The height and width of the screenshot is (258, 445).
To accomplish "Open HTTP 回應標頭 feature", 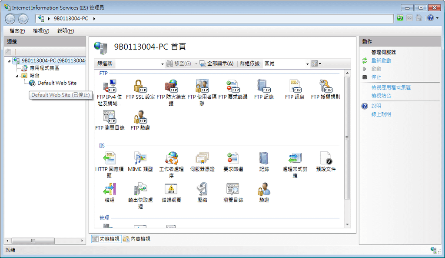I will coord(109,165).
